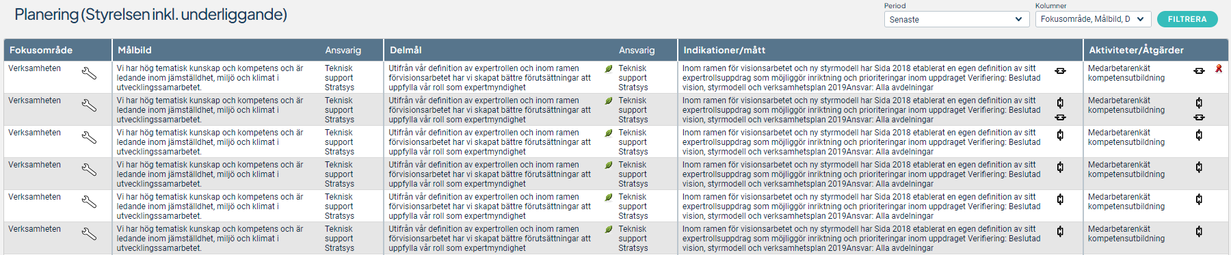This screenshot has height=255, width=1231.
Task: Click the red award ribbon icon
Action: click(1219, 69)
